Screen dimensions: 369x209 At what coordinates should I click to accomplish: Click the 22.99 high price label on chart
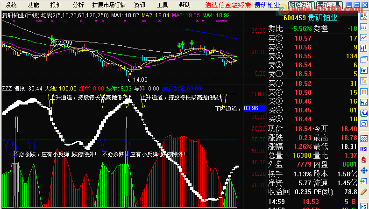(x=65, y=43)
